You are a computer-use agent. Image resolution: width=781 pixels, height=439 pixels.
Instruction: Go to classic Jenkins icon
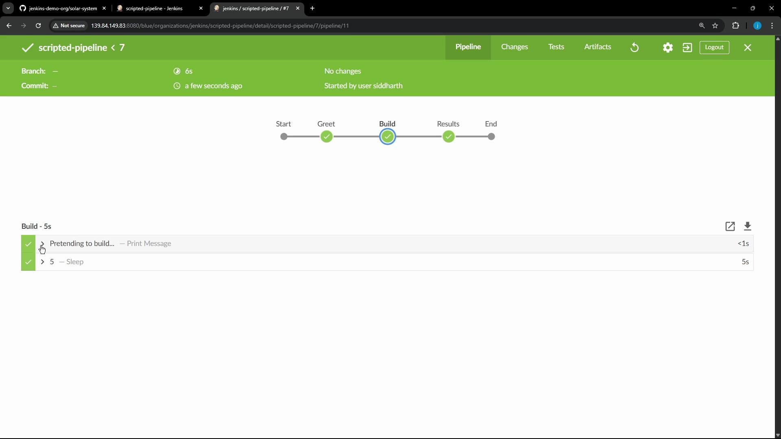tap(687, 48)
